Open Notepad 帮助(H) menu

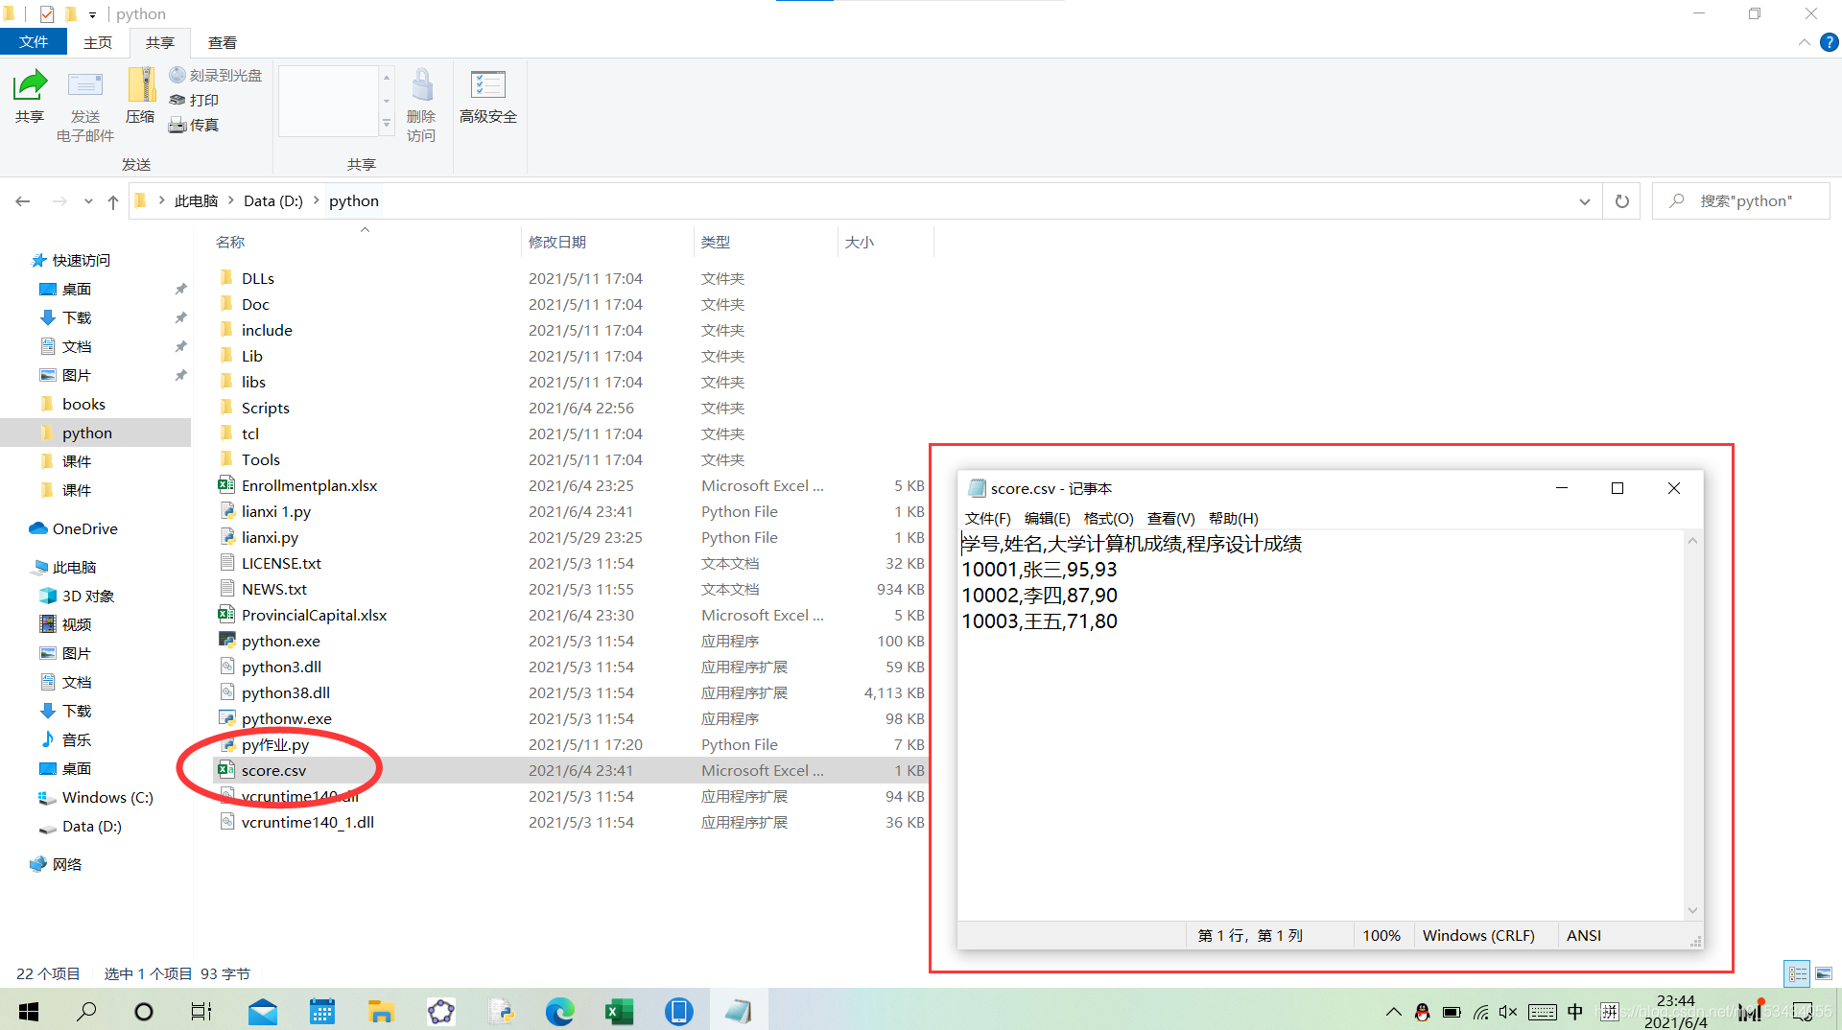pyautogui.click(x=1234, y=519)
